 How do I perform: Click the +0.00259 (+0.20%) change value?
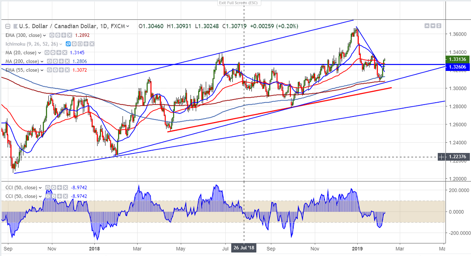tap(275, 26)
